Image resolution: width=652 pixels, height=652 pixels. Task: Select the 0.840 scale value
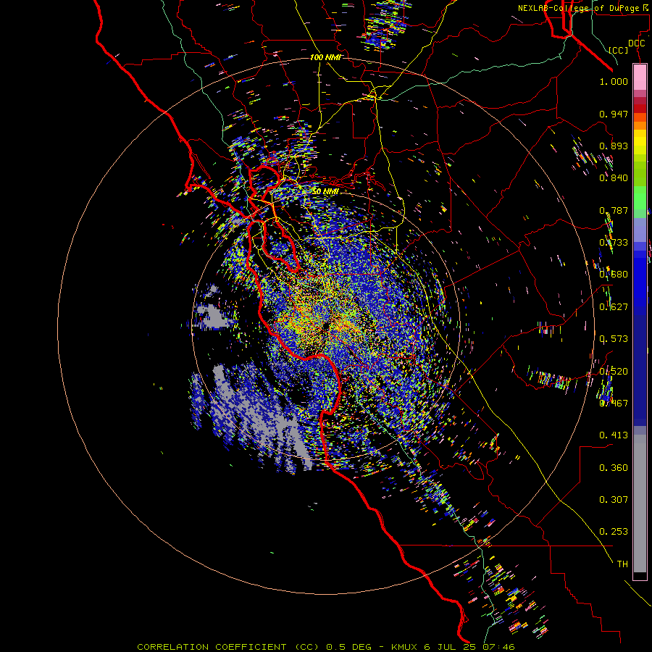[x=614, y=178]
